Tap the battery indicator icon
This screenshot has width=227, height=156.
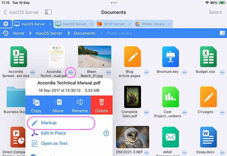[x=222, y=3]
